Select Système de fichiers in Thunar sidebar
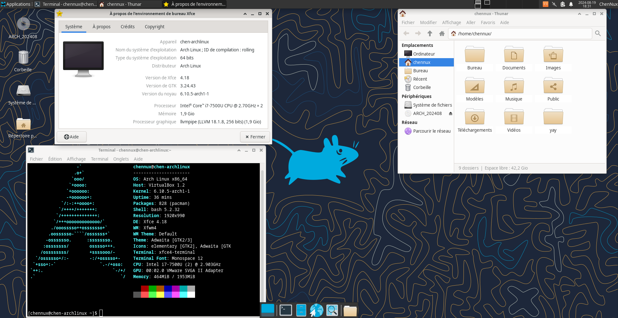 pyautogui.click(x=426, y=105)
